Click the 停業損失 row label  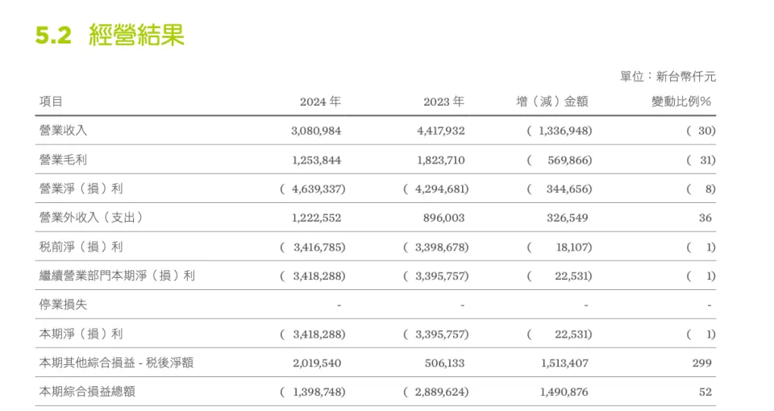point(63,305)
